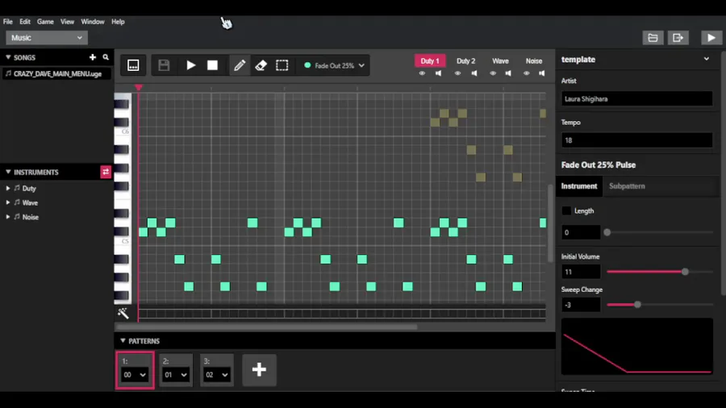Click the magic wand effects icon
726x408 pixels.
coord(123,313)
